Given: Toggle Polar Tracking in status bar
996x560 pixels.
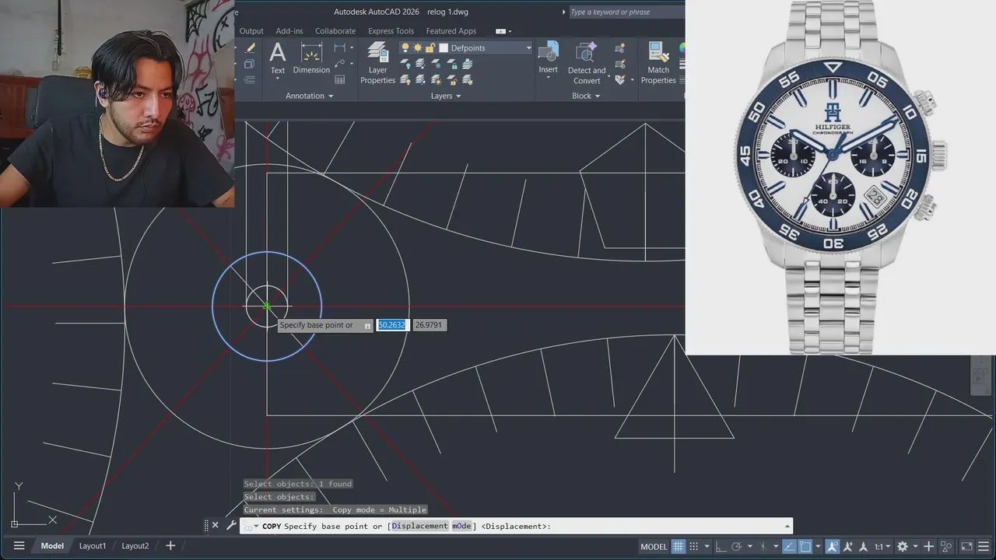Looking at the screenshot, I should pyautogui.click(x=736, y=546).
